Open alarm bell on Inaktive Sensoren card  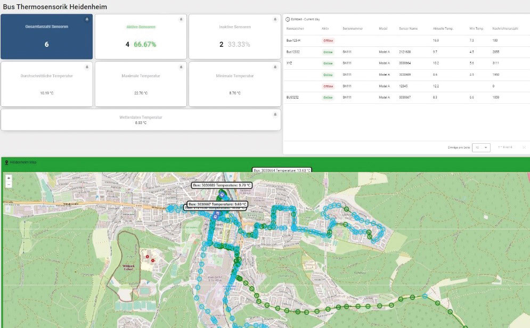[275, 19]
